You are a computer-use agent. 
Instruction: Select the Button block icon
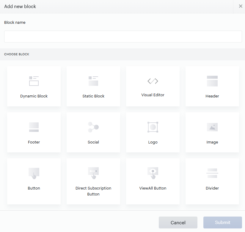pyautogui.click(x=34, y=173)
